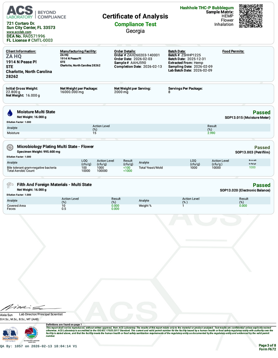Viewport: 278px width, 358px height.
Task: Click Passed status for Moisture test
Action: coord(261,113)
